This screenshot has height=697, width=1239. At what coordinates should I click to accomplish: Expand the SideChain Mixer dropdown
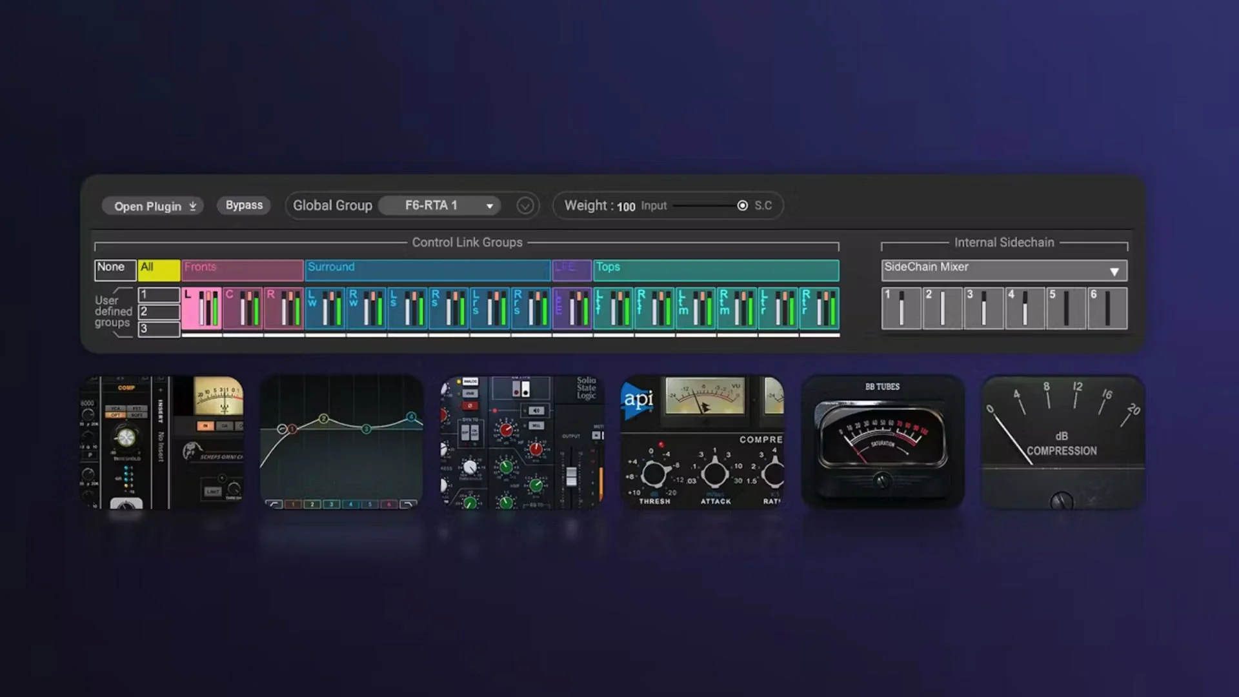click(x=1114, y=272)
